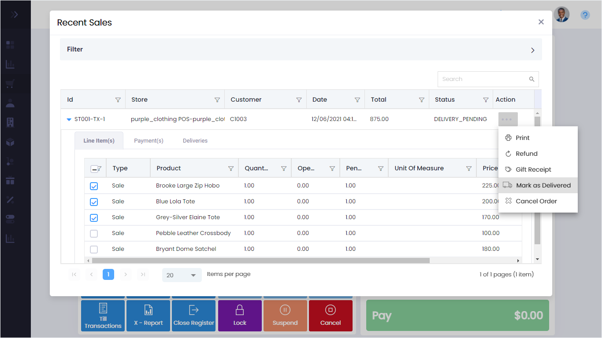Click the help question mark icon
The image size is (602, 338).
(x=585, y=15)
